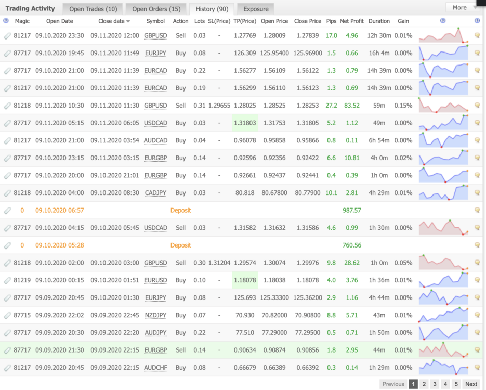This screenshot has height=390, width=486.
Task: Sort by the Close date column arrow
Action: tap(128, 21)
